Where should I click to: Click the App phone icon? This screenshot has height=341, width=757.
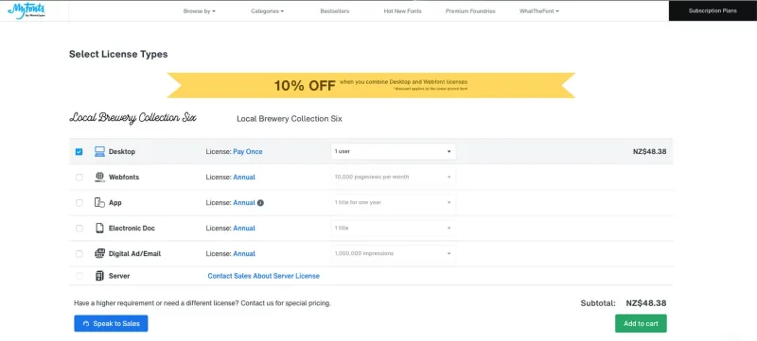[99, 203]
